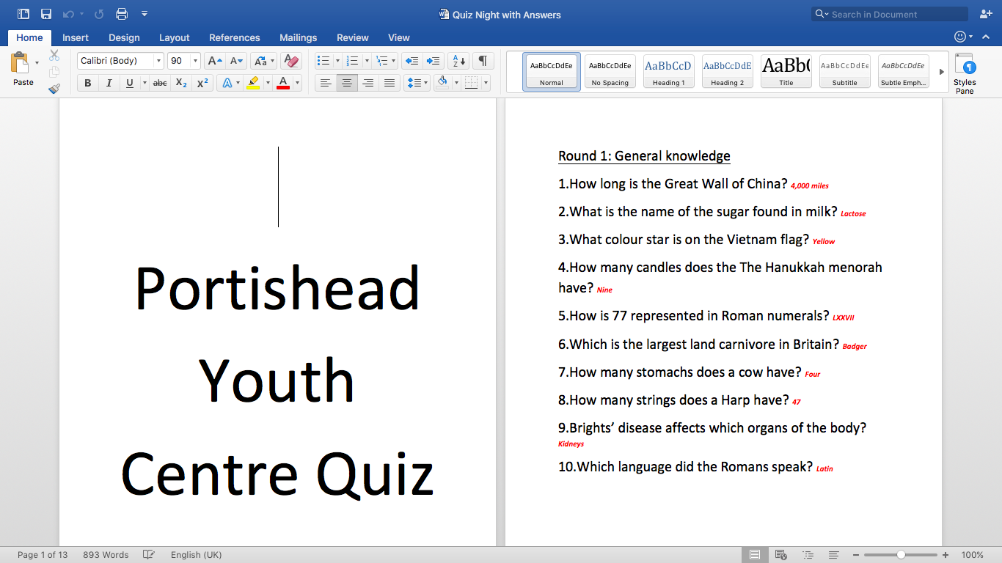Click the Text Effects outlined A icon
Image resolution: width=1002 pixels, height=563 pixels.
click(227, 83)
